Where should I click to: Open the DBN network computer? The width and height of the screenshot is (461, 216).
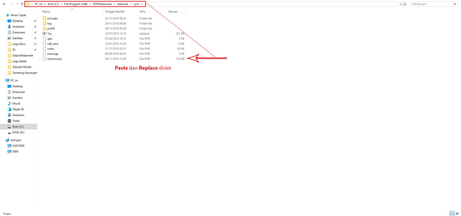point(15,151)
